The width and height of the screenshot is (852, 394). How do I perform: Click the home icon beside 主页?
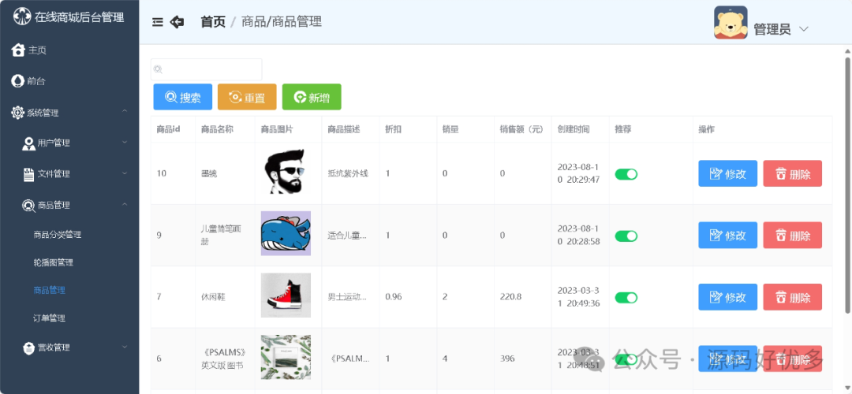point(18,50)
